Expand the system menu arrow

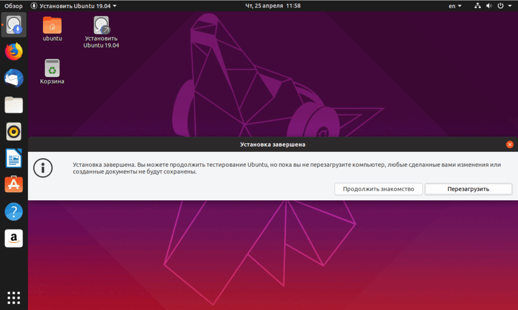510,6
